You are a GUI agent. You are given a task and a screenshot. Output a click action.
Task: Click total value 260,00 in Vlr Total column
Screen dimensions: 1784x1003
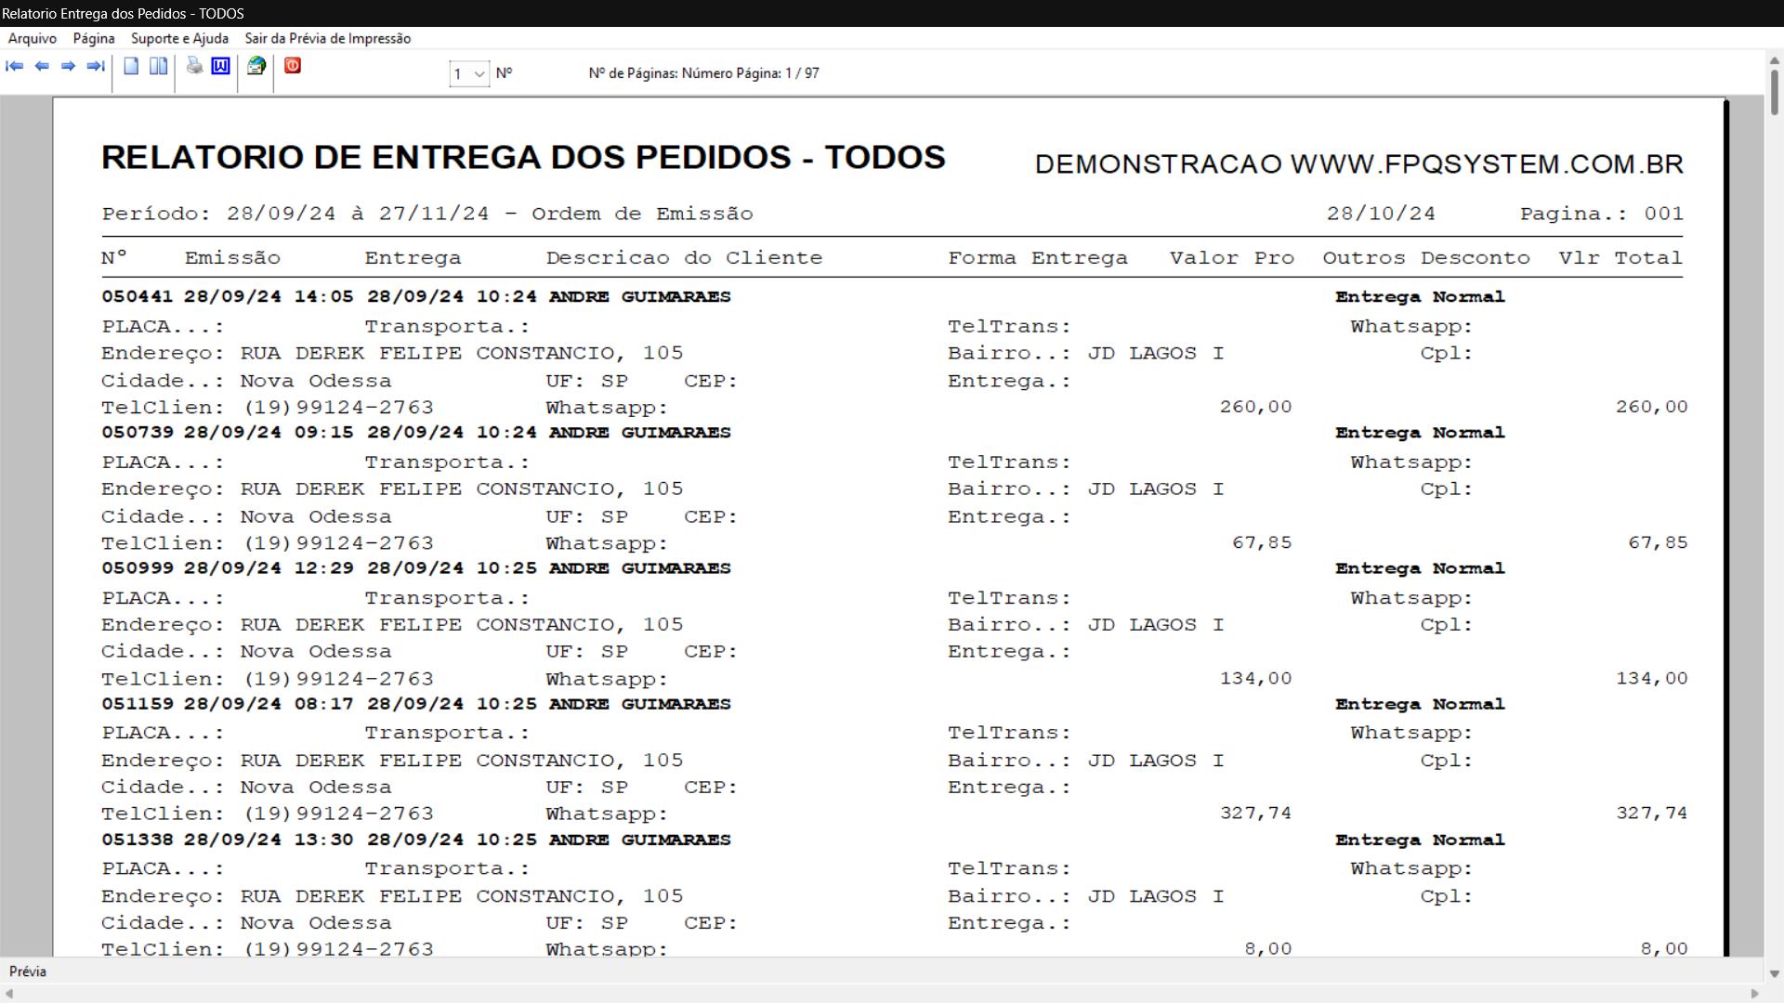pyautogui.click(x=1651, y=407)
